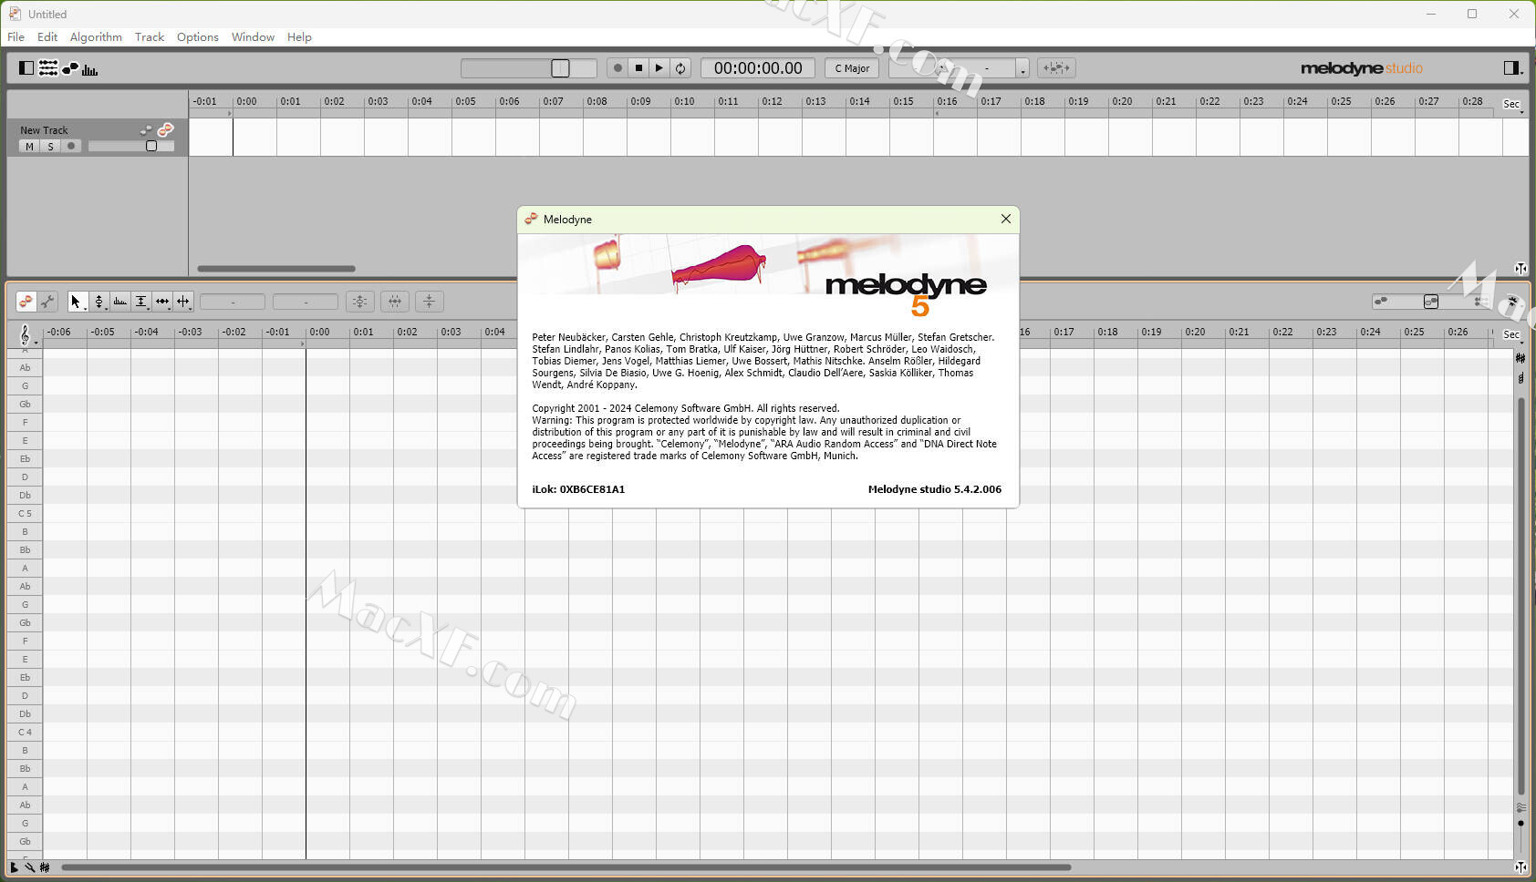Click the first note info field
Image resolution: width=1536 pixels, height=882 pixels.
[x=233, y=302]
